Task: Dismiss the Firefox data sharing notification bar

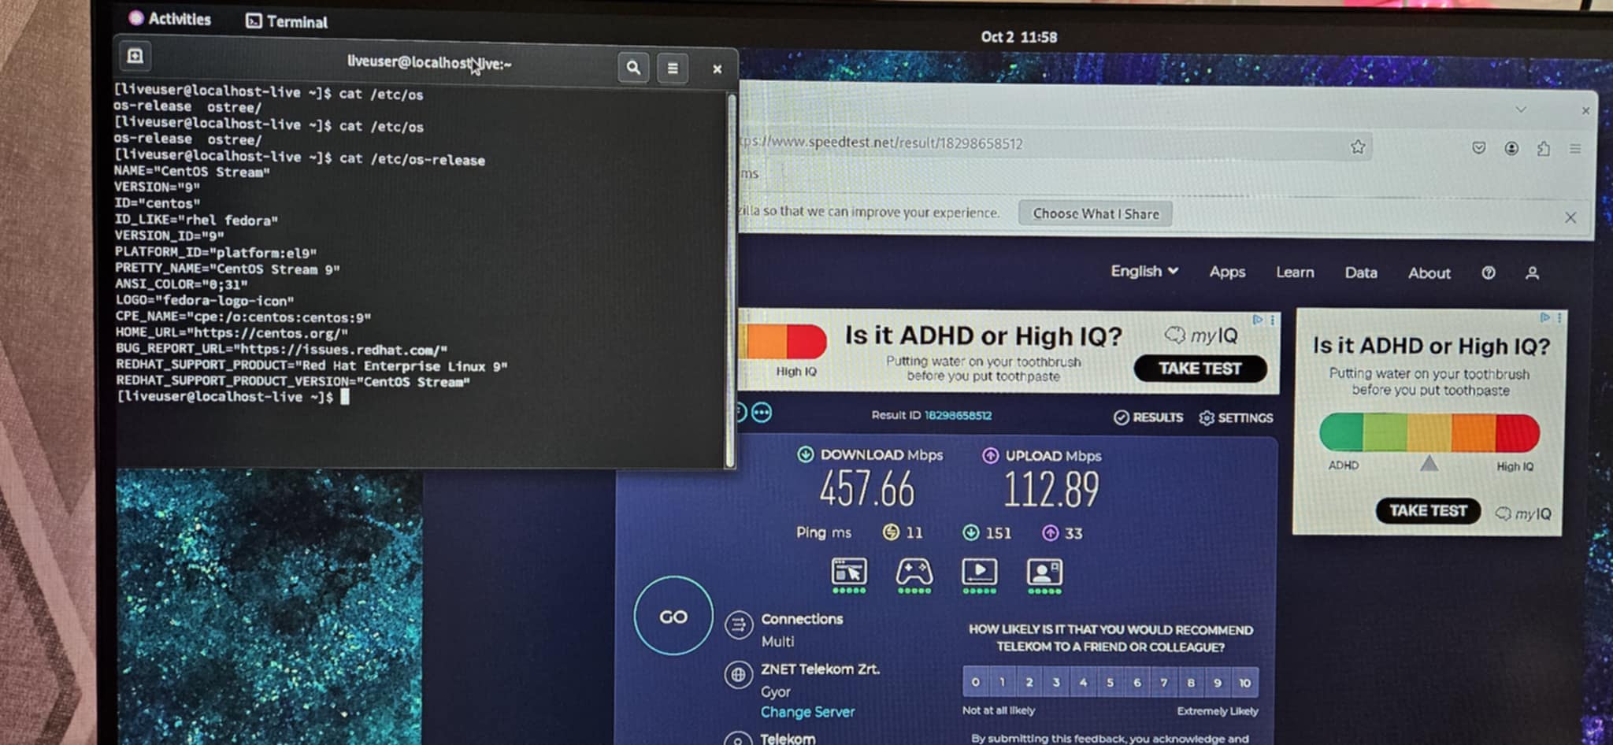Action: pyautogui.click(x=1570, y=217)
